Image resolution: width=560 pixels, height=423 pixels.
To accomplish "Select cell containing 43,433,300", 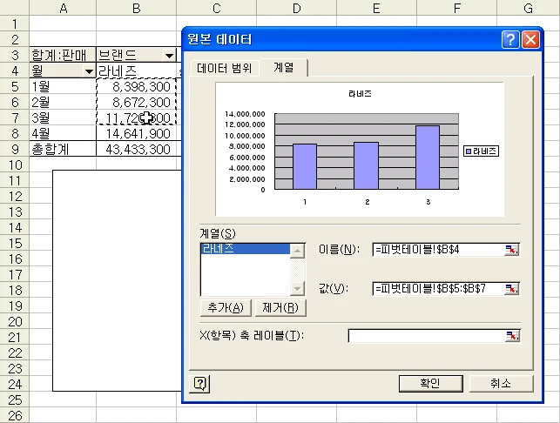I will [x=136, y=149].
